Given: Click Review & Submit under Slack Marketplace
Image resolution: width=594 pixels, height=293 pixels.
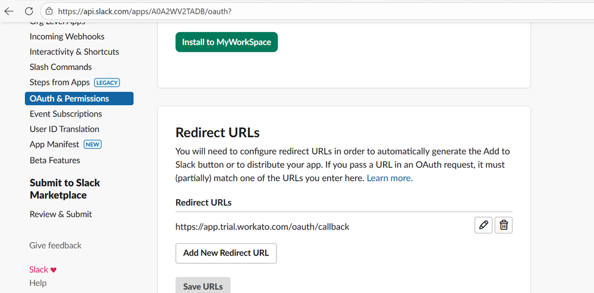Looking at the screenshot, I should [61, 214].
